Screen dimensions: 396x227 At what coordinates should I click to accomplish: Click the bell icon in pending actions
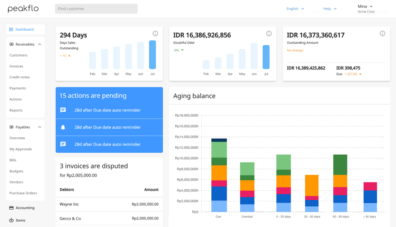[x=63, y=127]
